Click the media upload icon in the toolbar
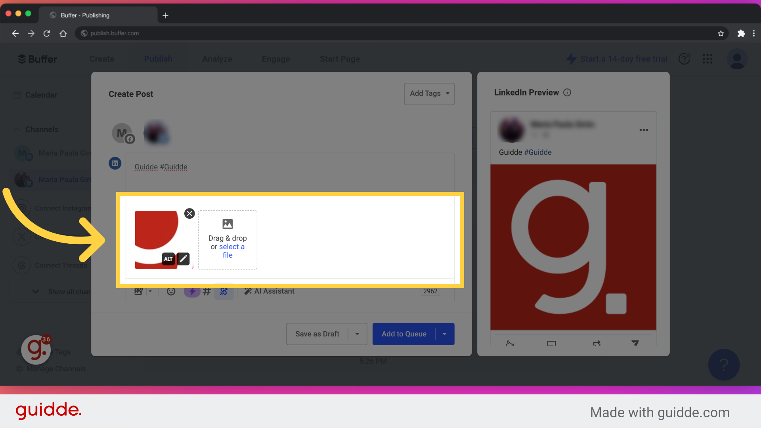Screen dimensions: 761x428 coord(138,291)
